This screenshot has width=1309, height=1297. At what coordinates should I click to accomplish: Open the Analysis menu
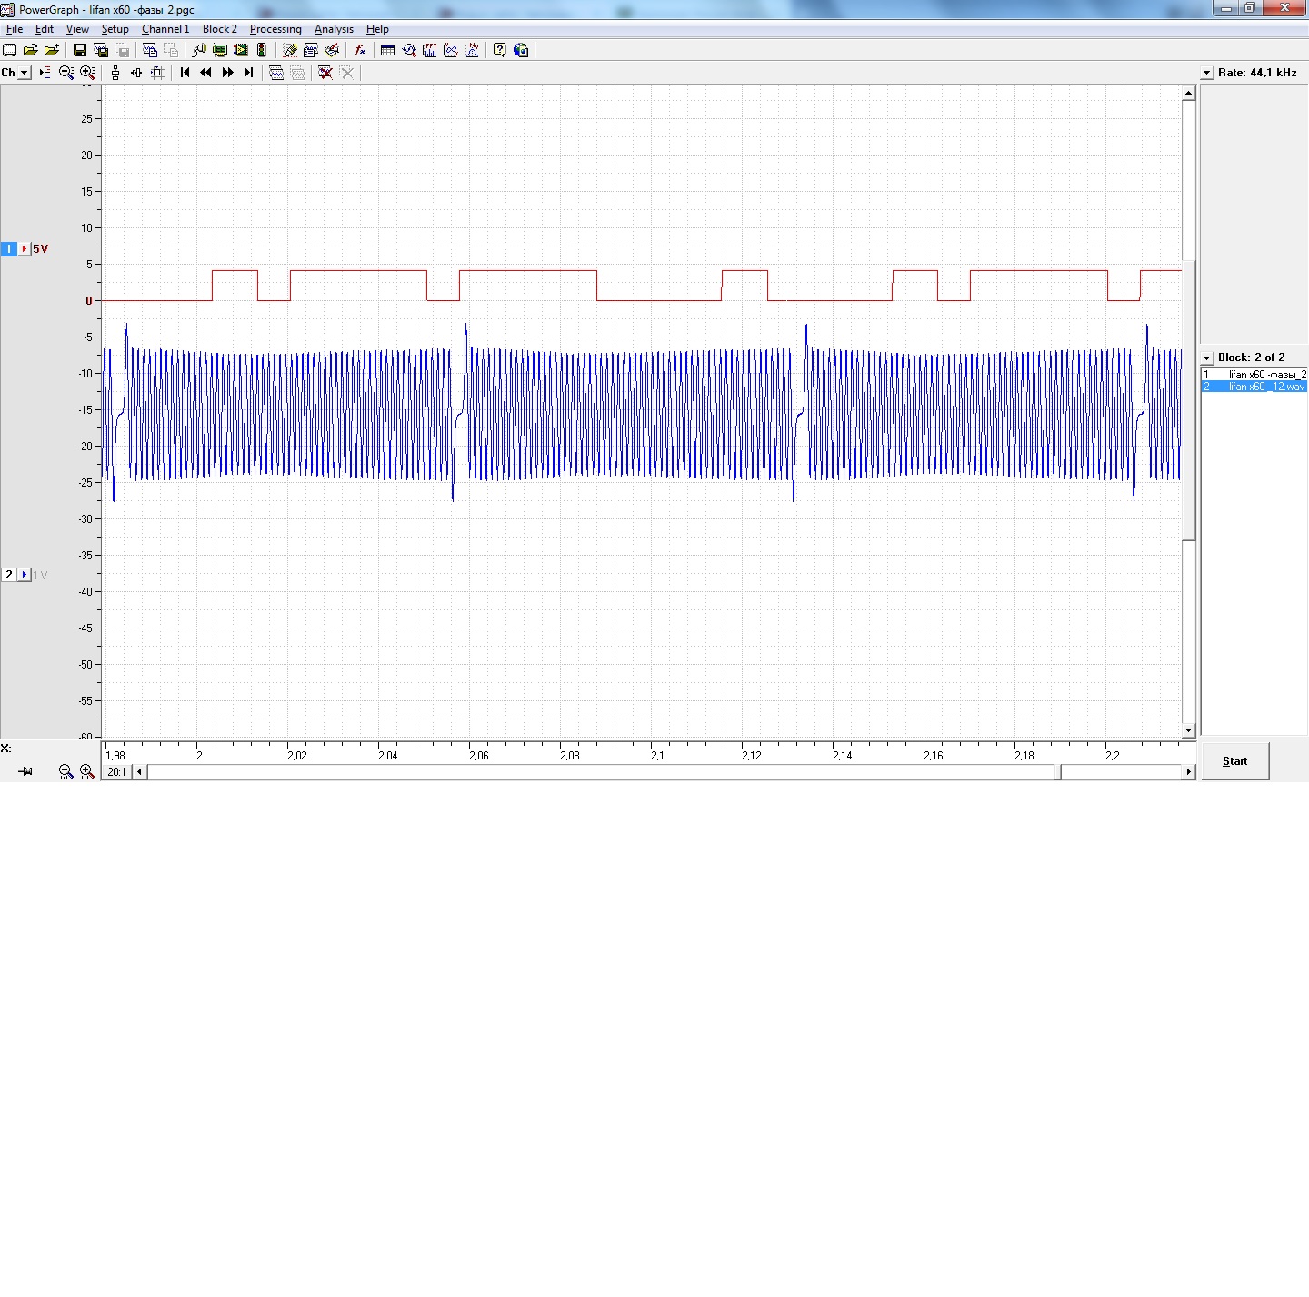334,29
